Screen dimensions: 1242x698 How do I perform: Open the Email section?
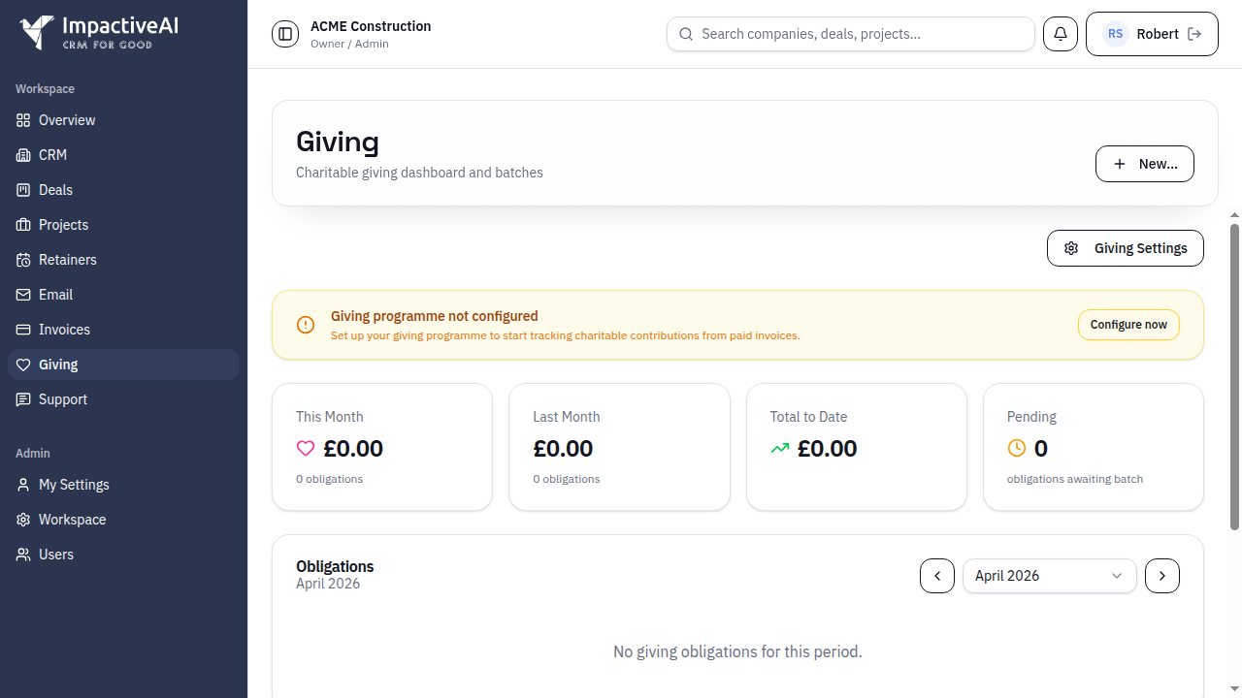click(x=55, y=295)
